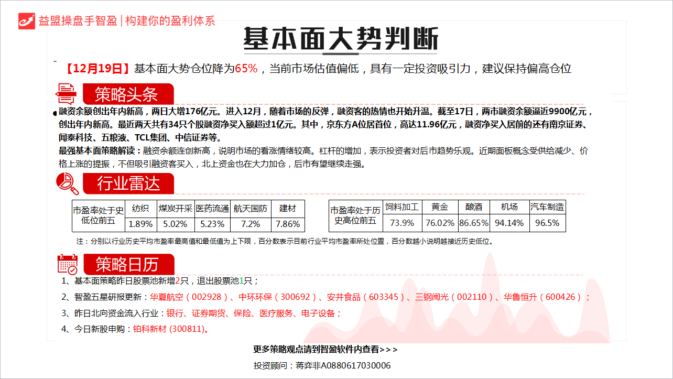Click the 86.65% value under 酿酒
Viewport: 673px width, 379px height.
474,223
